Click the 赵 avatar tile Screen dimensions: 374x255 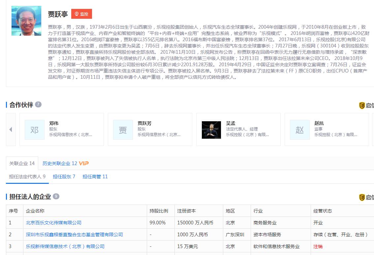[299, 130]
